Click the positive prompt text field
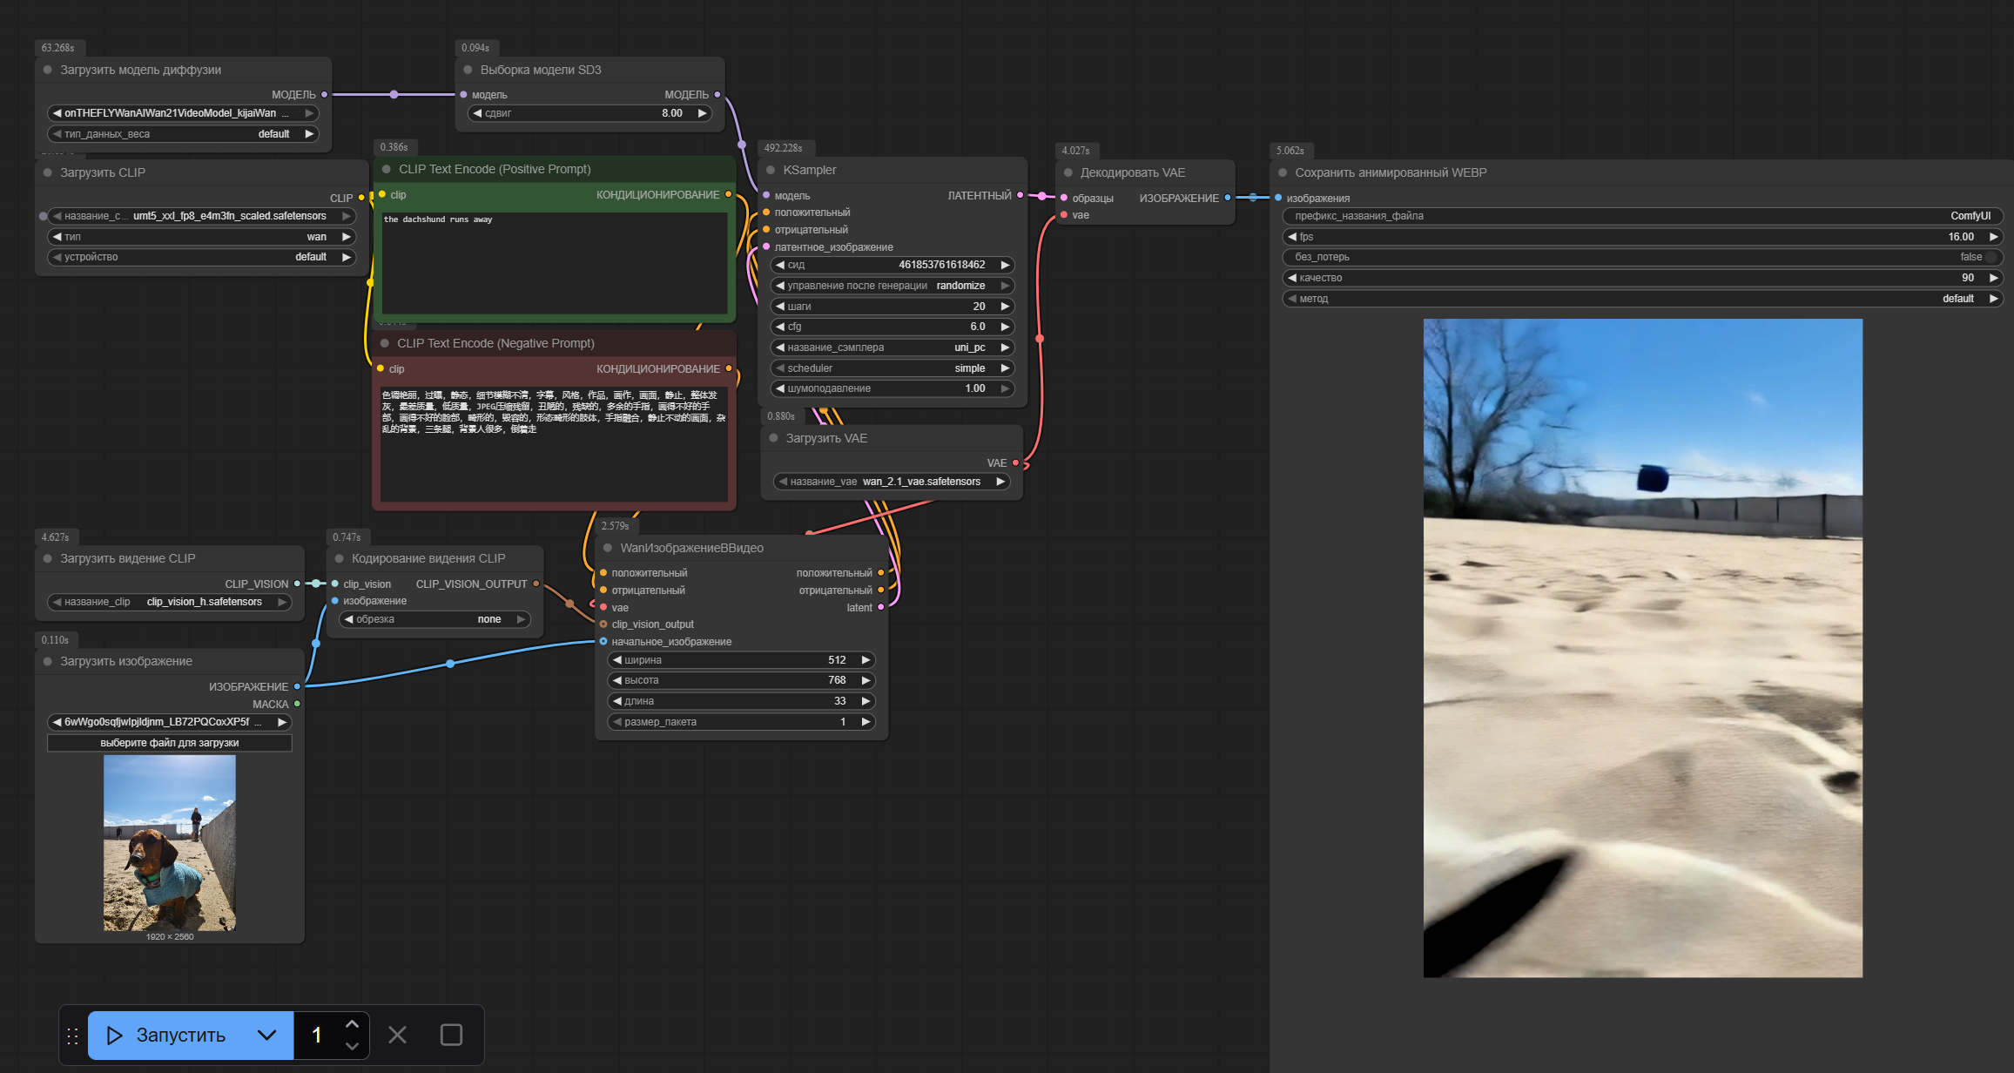This screenshot has width=2014, height=1073. 555,261
